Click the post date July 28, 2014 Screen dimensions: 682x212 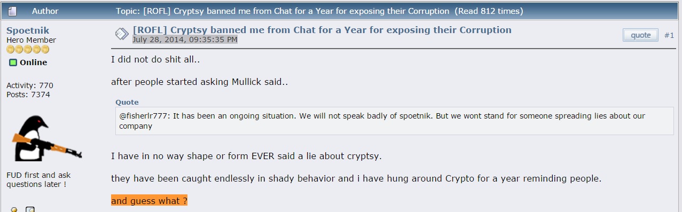coord(185,40)
